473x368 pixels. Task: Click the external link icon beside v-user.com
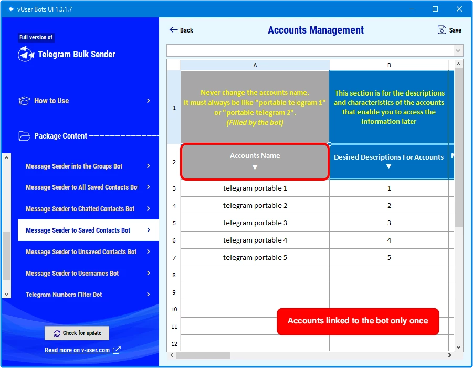[117, 350]
